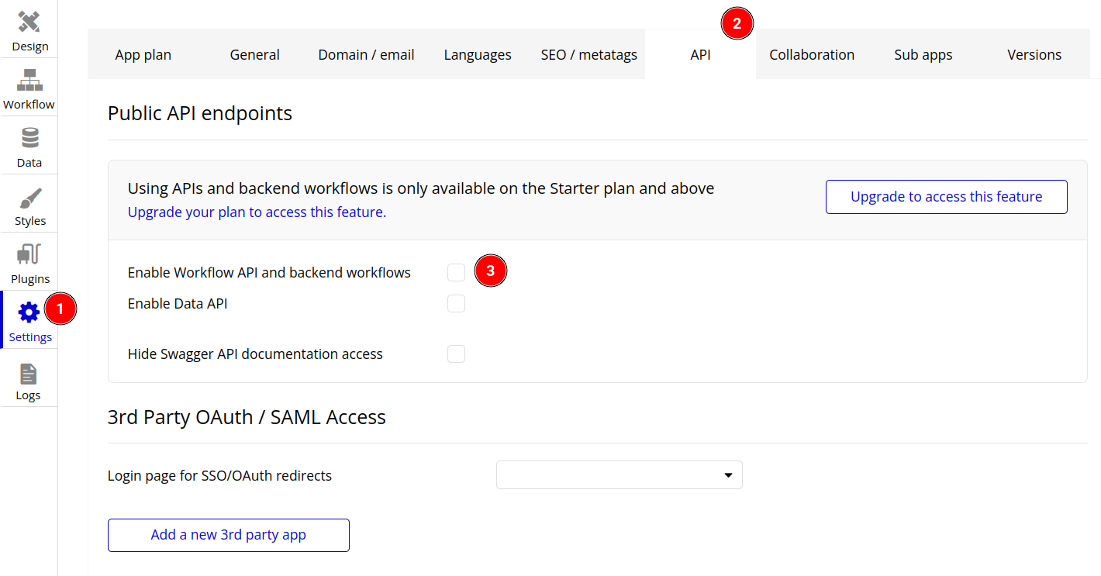Open the SEO / metatags tab
The height and width of the screenshot is (576, 1101).
point(588,55)
